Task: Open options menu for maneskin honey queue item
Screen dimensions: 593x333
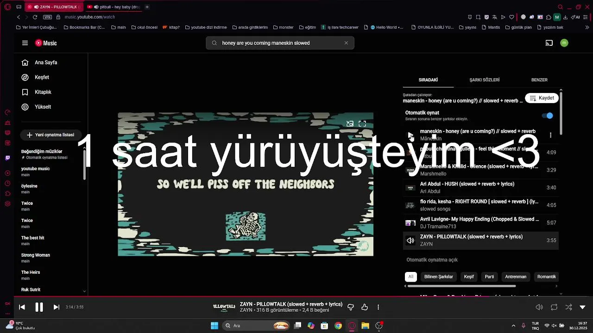Action: (x=550, y=135)
